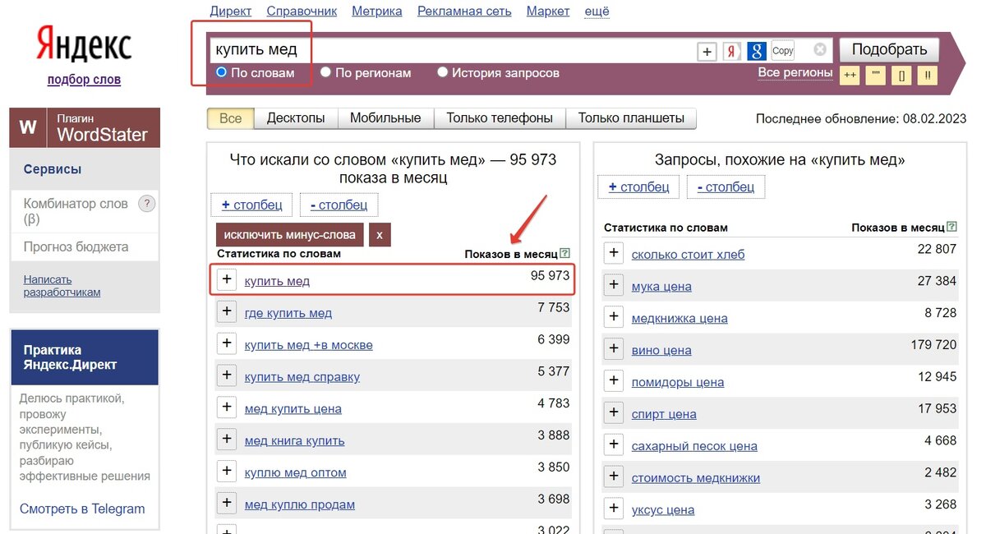Click the 'x' button next to исключить минус-слова
The width and height of the screenshot is (986, 534).
click(x=380, y=234)
